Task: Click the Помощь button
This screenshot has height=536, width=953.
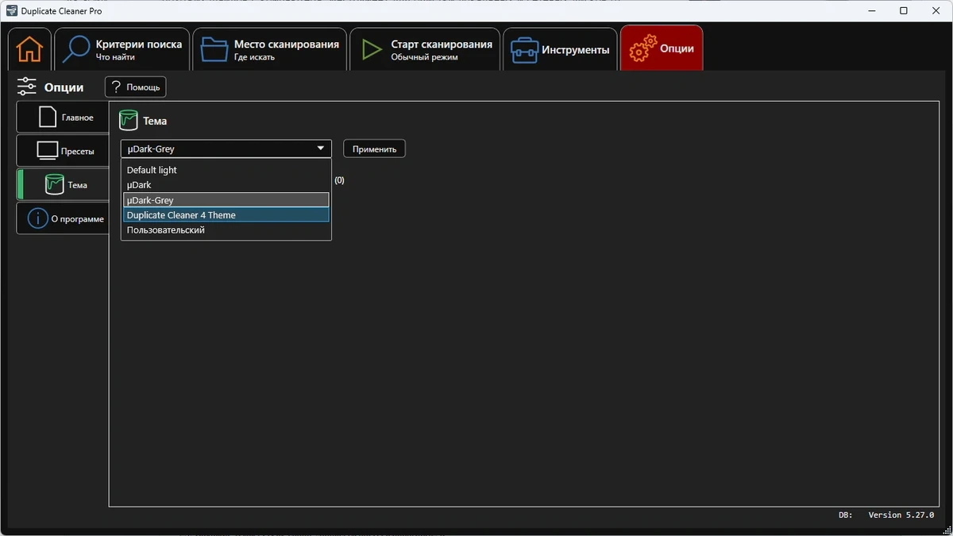Action: [x=136, y=87]
